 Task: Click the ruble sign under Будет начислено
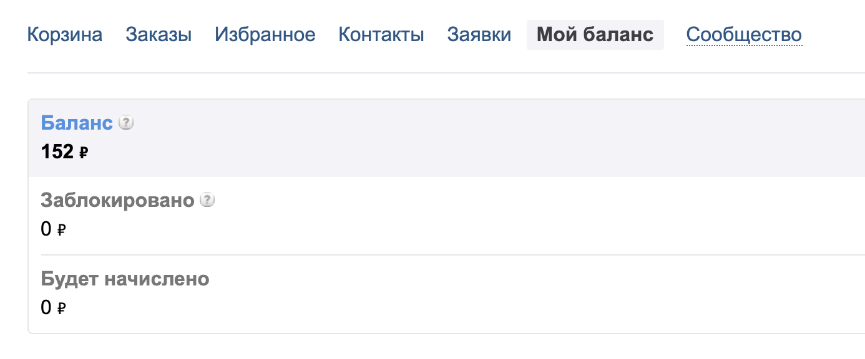[x=61, y=308]
